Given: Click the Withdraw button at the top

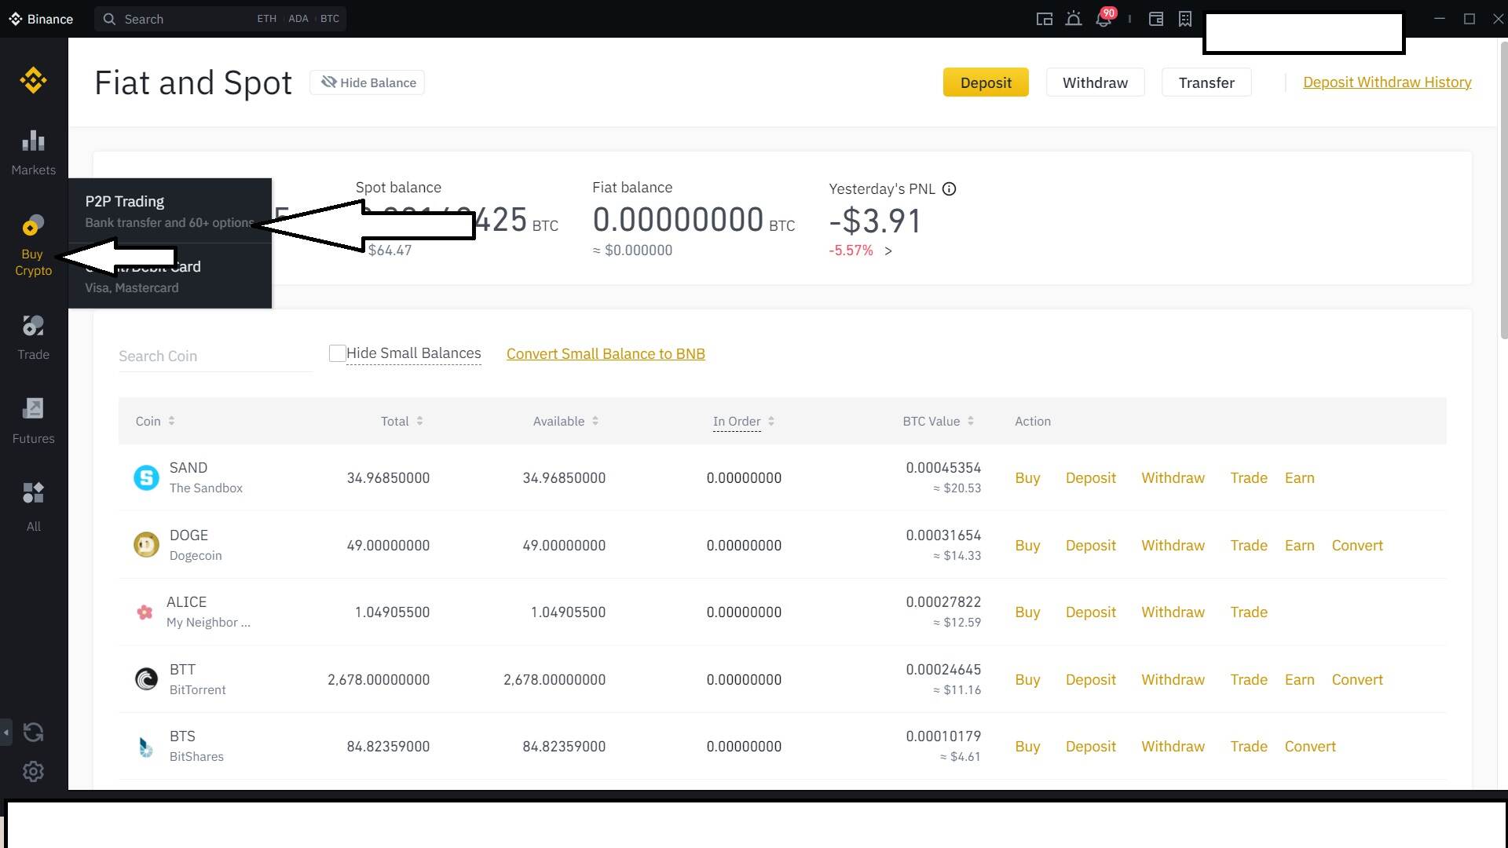Looking at the screenshot, I should pos(1095,82).
